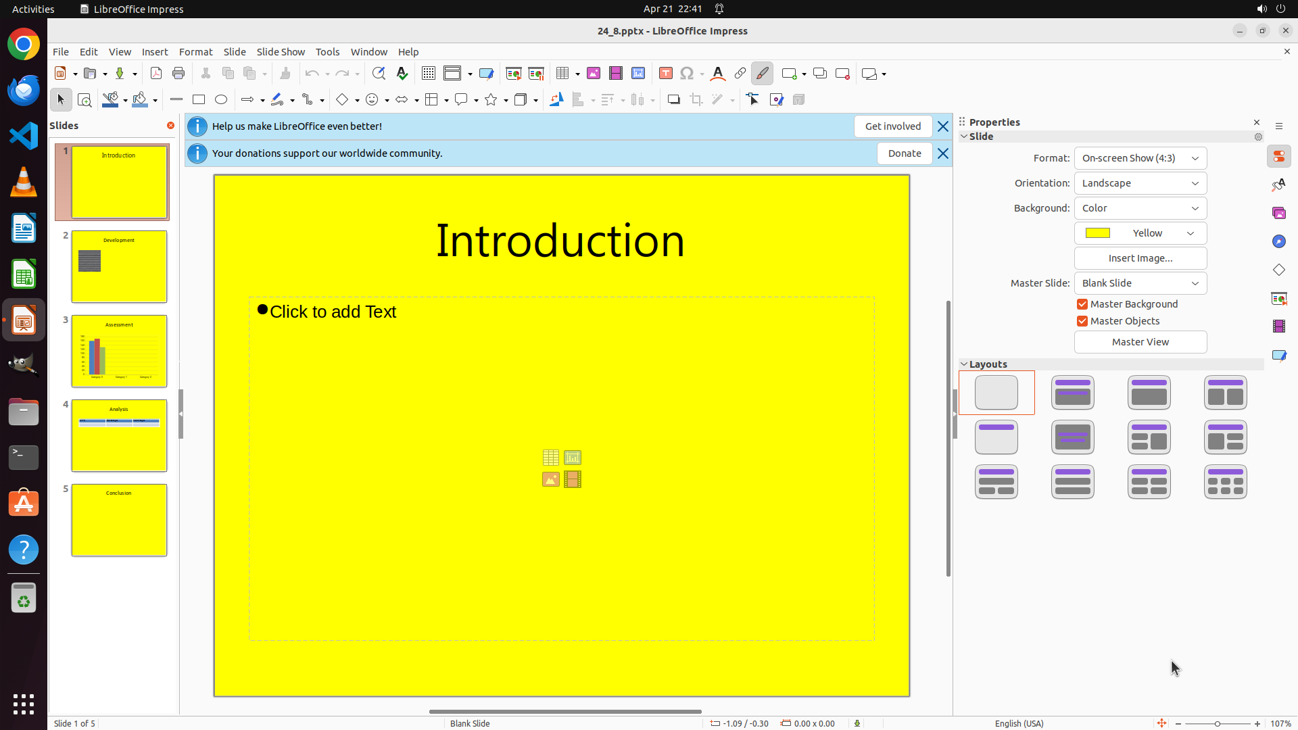Viewport: 1298px width, 730px height.
Task: Click the Insert Text Box icon
Action: coord(666,74)
